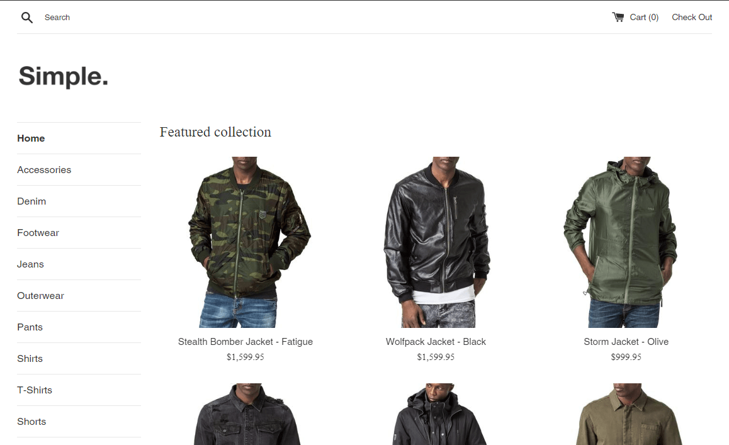Open the olive Storm Jacket image
This screenshot has width=729, height=445.
coord(621,242)
